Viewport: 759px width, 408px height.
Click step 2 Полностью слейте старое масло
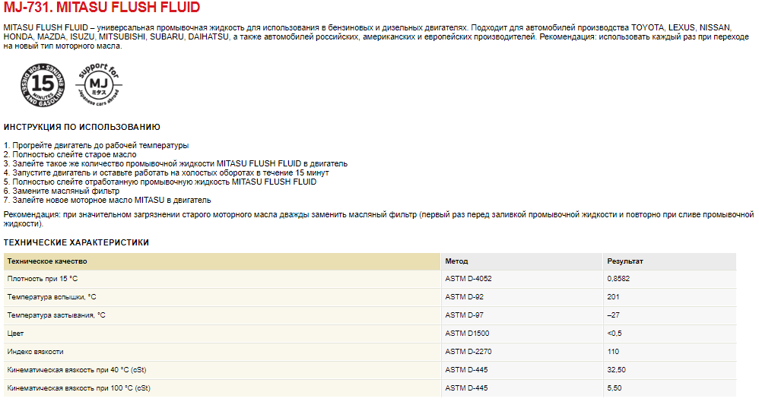70,155
